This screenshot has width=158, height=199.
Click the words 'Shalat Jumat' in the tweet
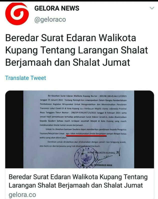[101, 62]
